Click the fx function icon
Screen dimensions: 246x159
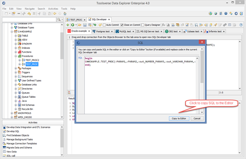coord(163,25)
